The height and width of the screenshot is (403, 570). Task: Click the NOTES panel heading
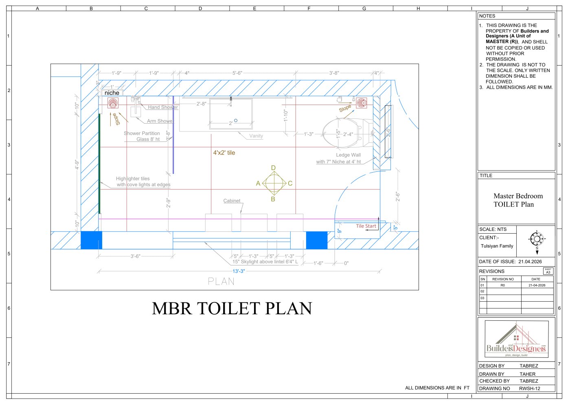pyautogui.click(x=487, y=16)
